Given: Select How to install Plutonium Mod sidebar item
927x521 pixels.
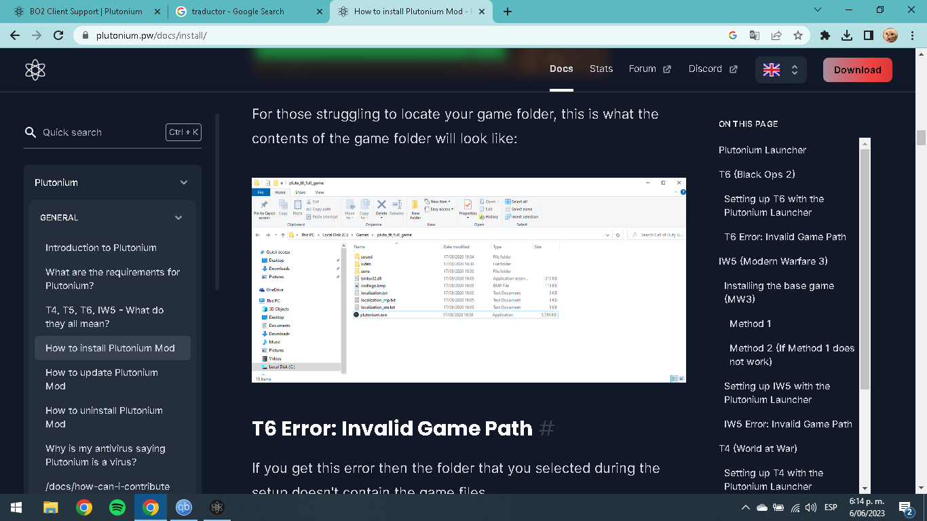Looking at the screenshot, I should coord(113,348).
